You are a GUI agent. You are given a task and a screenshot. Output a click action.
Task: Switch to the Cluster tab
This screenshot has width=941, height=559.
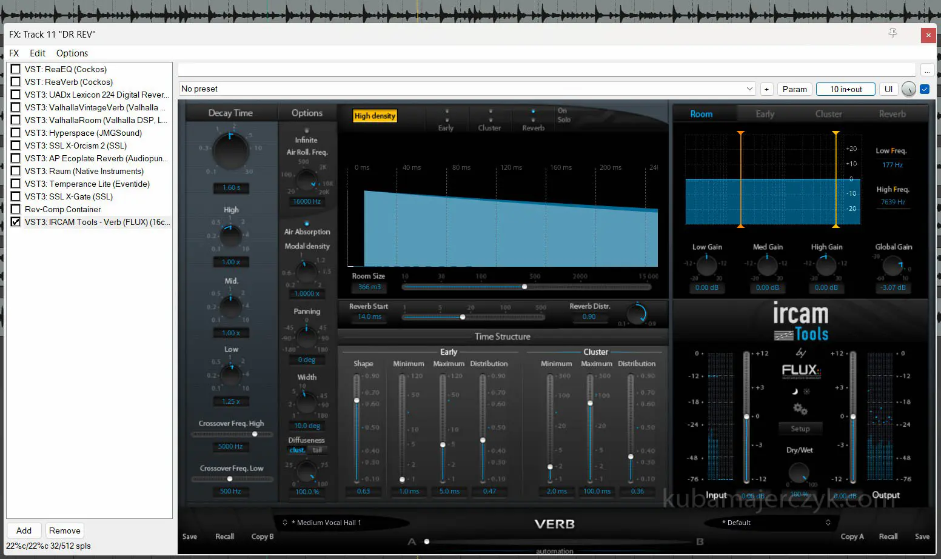(x=828, y=114)
